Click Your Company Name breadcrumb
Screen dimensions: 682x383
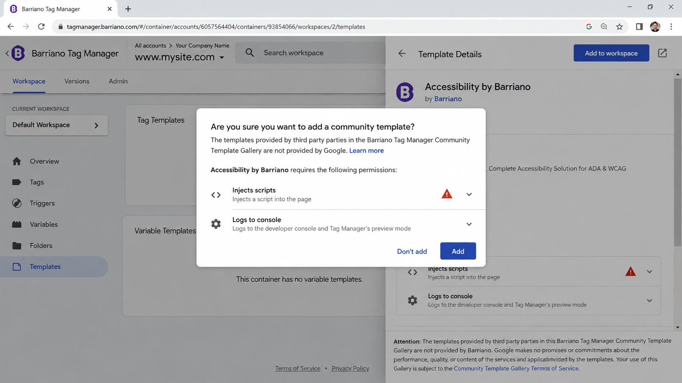point(202,46)
